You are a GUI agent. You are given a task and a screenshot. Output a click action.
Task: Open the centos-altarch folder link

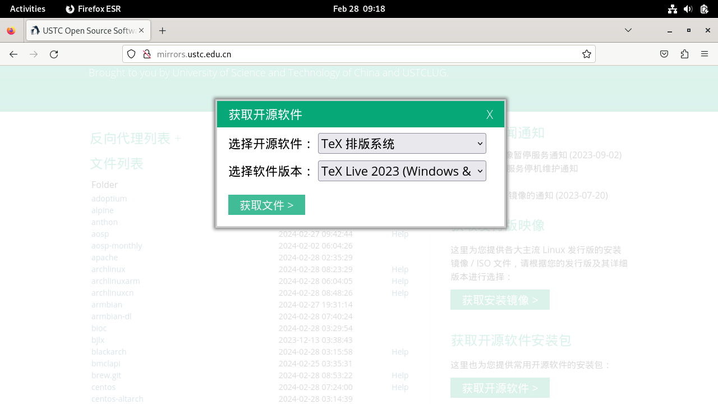click(x=117, y=399)
